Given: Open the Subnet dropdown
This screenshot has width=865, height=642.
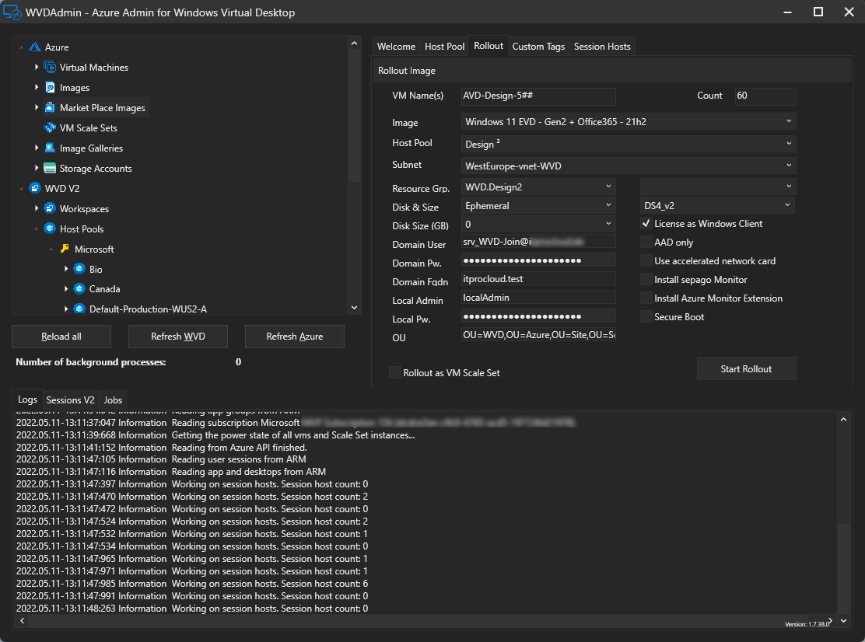Looking at the screenshot, I should pyautogui.click(x=629, y=166).
